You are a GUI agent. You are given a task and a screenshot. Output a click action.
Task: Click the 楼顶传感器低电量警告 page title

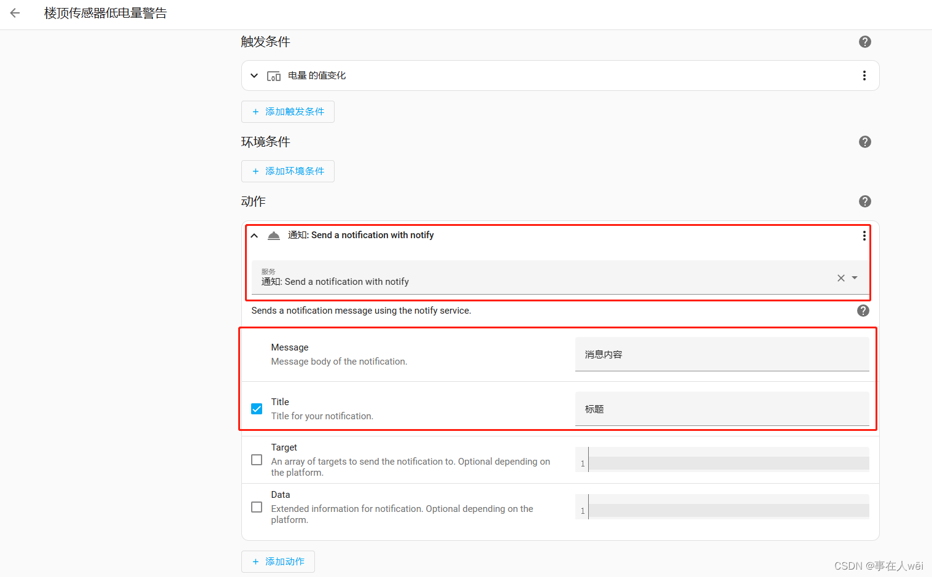click(106, 13)
